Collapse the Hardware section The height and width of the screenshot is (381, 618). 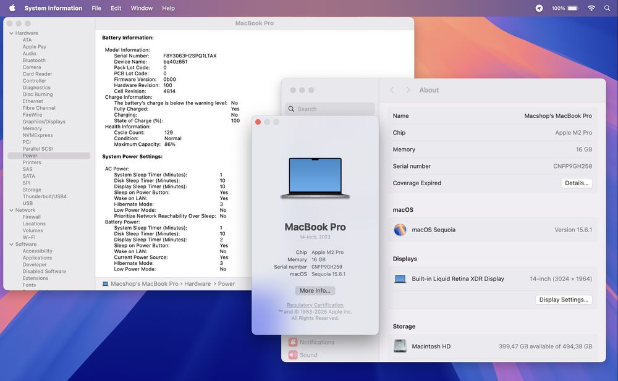tap(11, 33)
